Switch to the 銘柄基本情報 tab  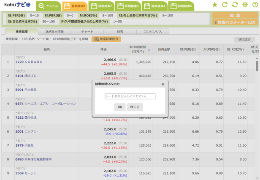pos(54,32)
